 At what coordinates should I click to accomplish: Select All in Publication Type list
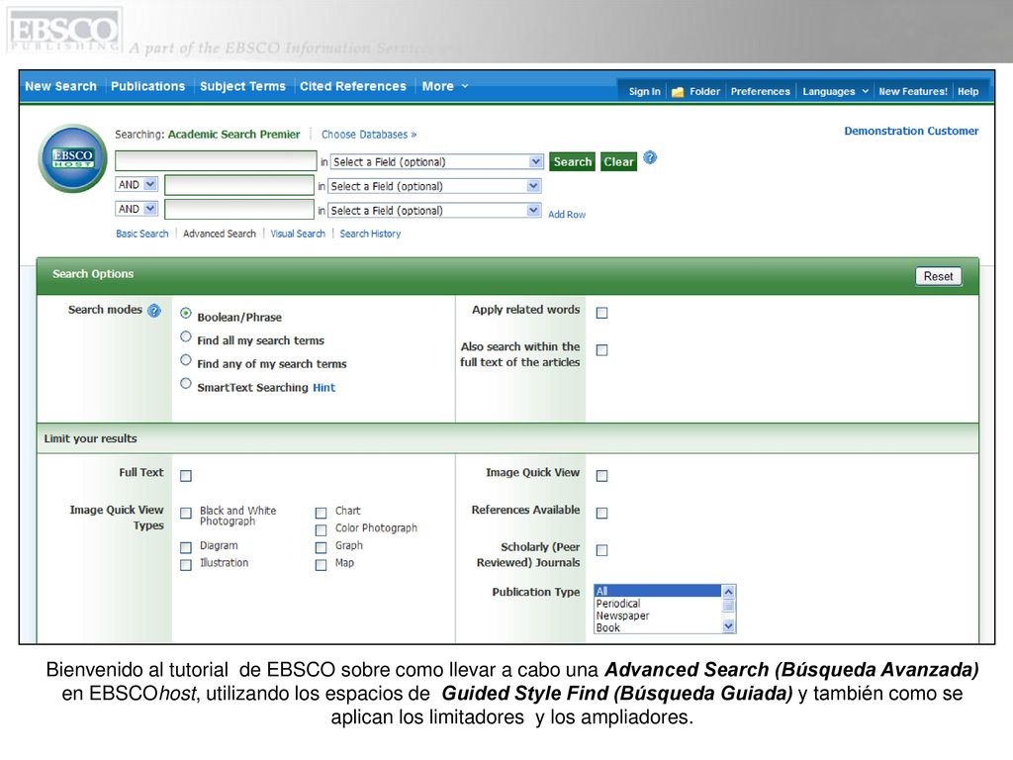(657, 591)
